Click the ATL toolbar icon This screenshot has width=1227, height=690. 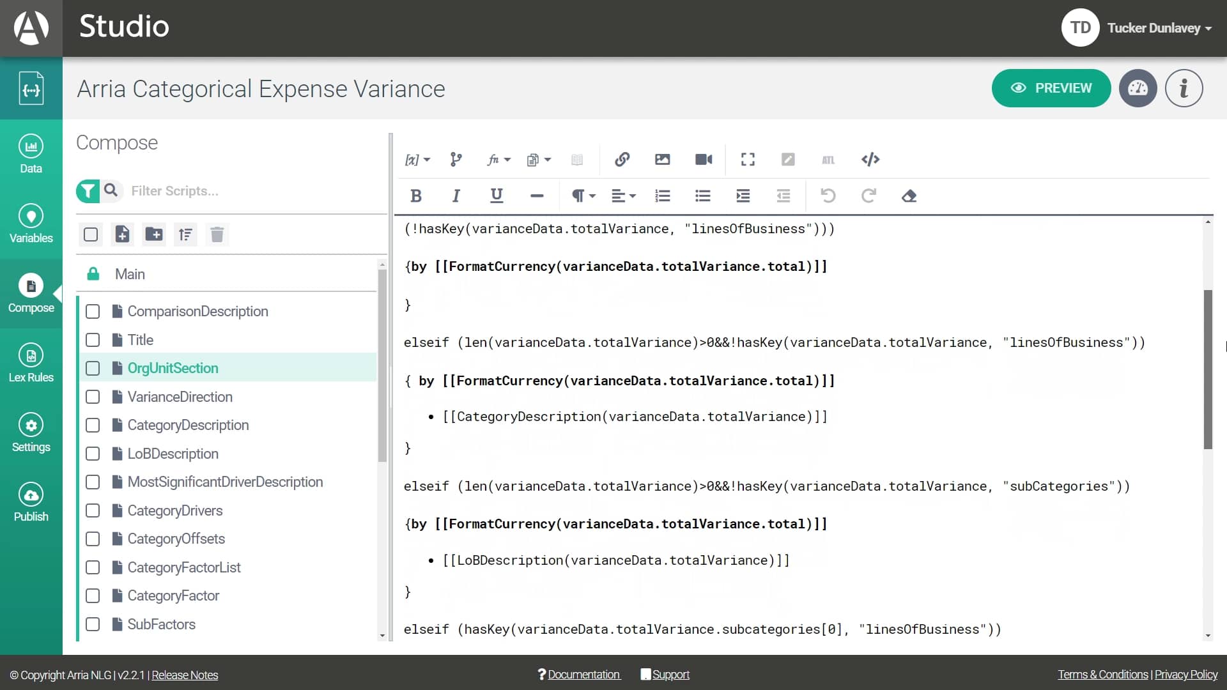click(x=828, y=160)
